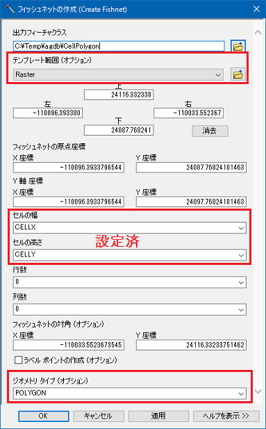The image size is (266, 429).
Task: Edit the output feature class path field
Action: point(119,47)
